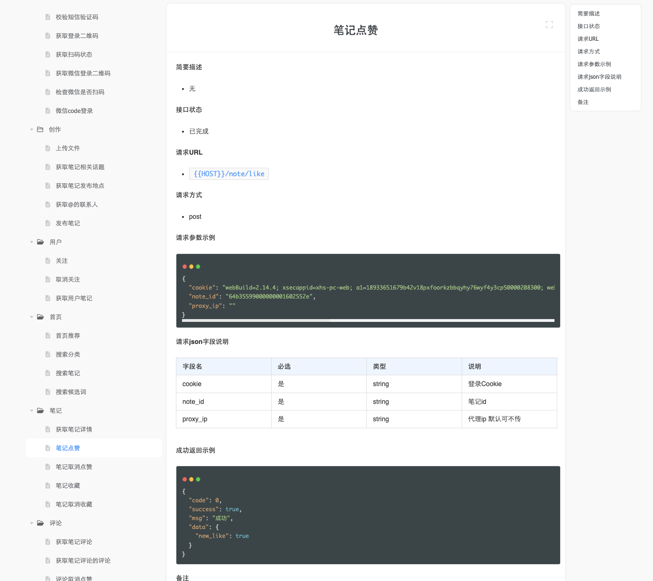Select the 笔记点赞 sidebar item
Screen dimensions: 653x581
(94, 448)
